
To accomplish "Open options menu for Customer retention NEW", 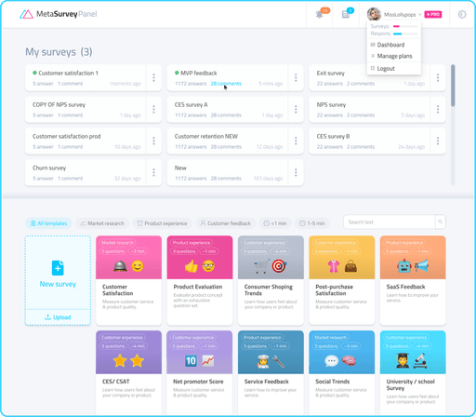I will tap(296, 141).
